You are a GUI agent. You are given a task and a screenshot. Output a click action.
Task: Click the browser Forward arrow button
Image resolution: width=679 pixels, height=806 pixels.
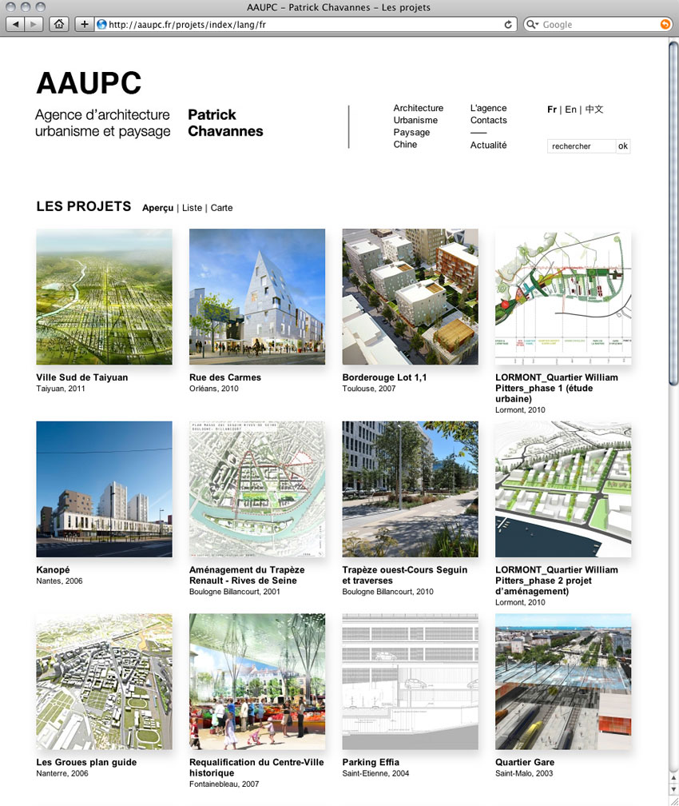tap(34, 25)
